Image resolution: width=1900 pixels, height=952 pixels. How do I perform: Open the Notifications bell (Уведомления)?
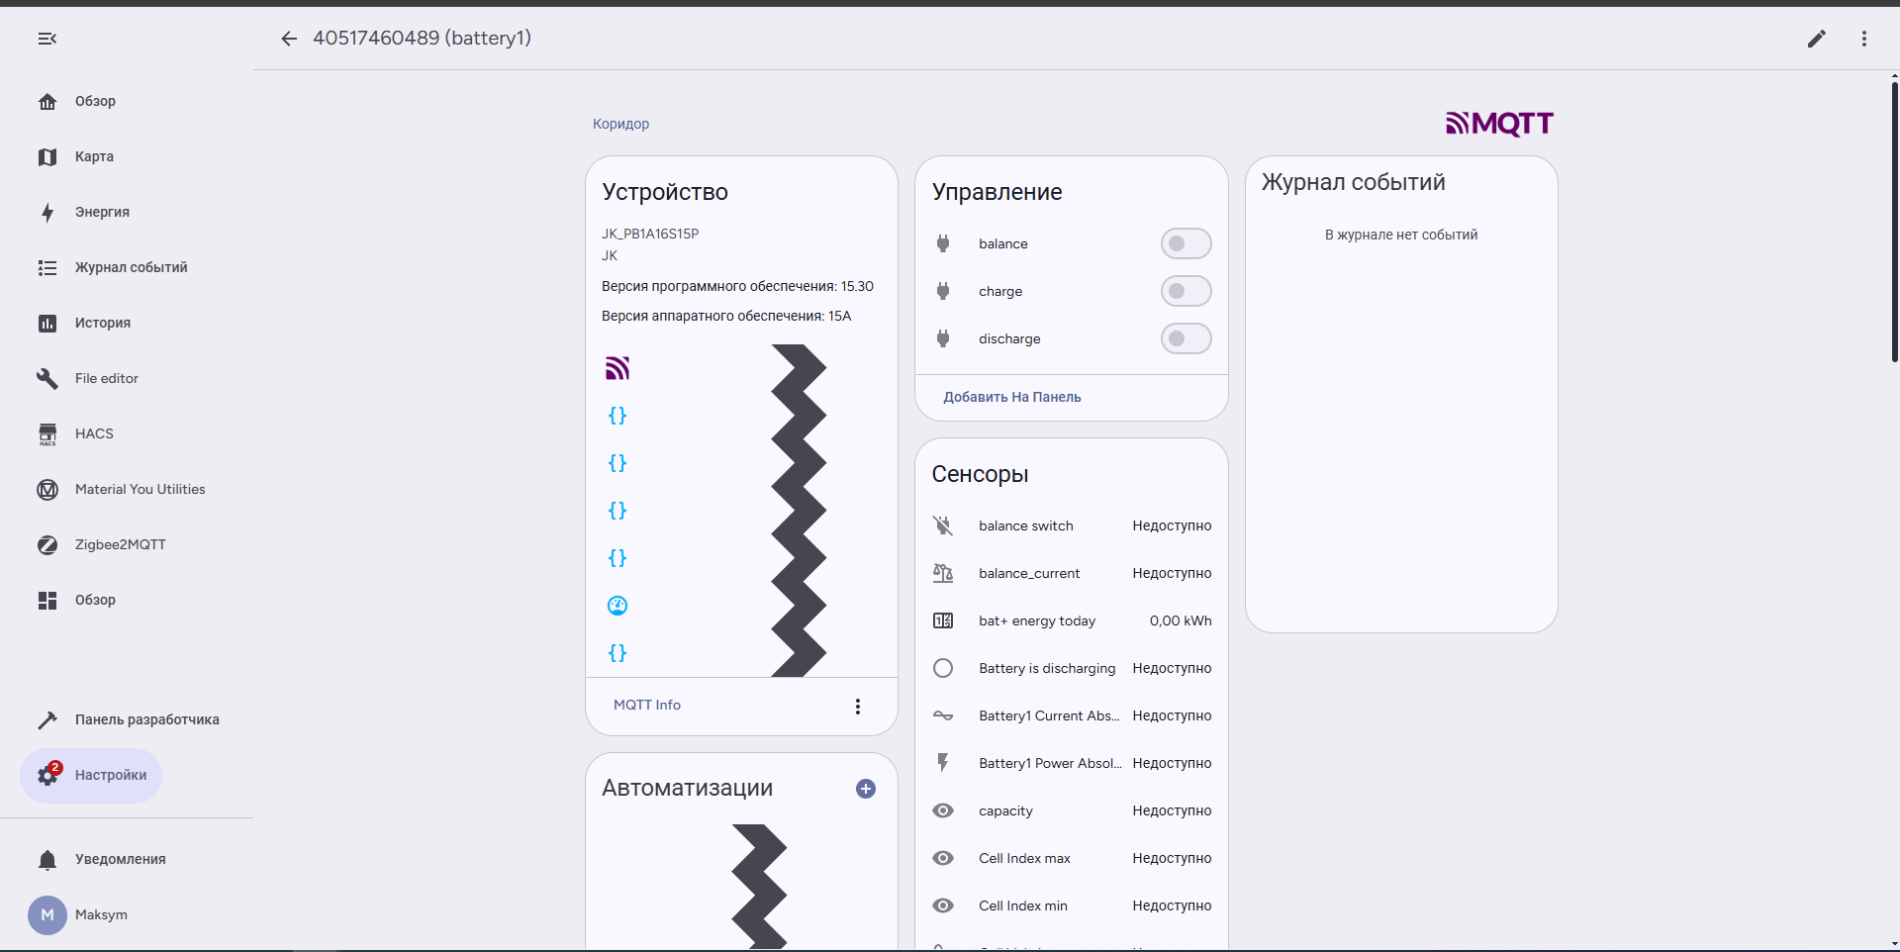coord(120,859)
